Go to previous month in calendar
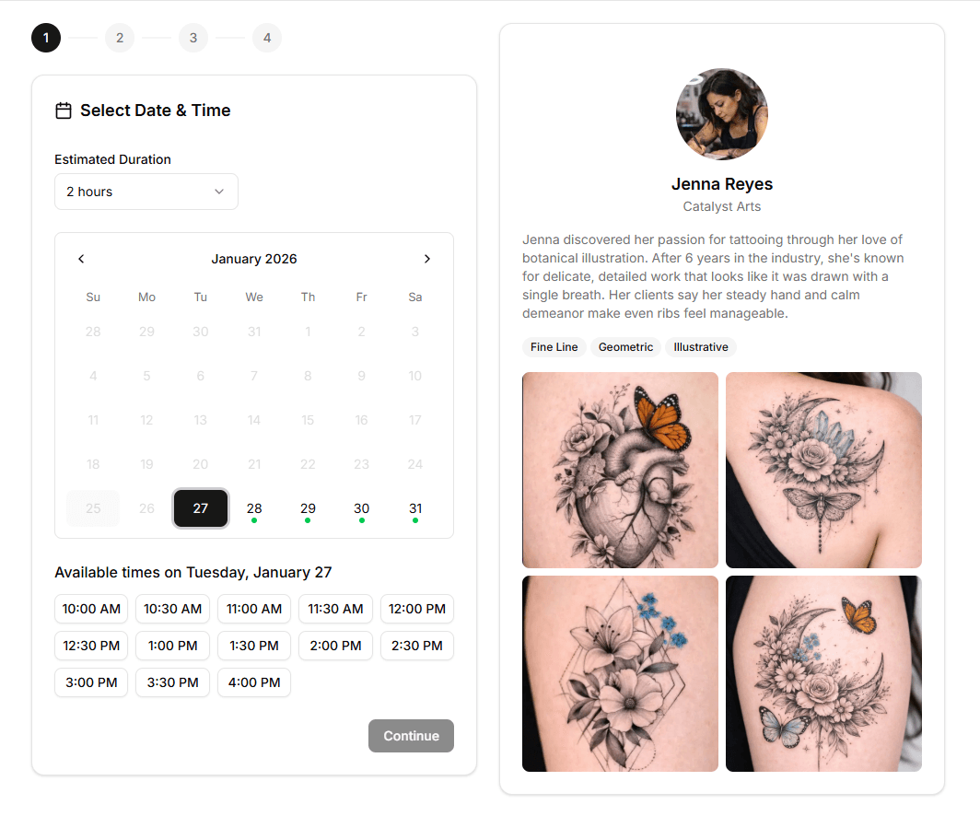 click(81, 259)
